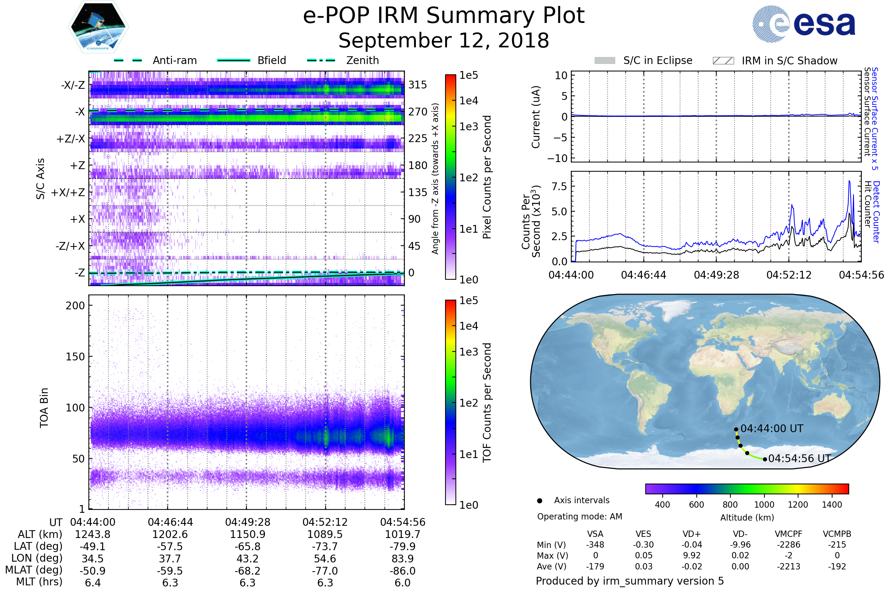Click the 04:54:56 UT end point on map
888x592 pixels.
[765, 459]
